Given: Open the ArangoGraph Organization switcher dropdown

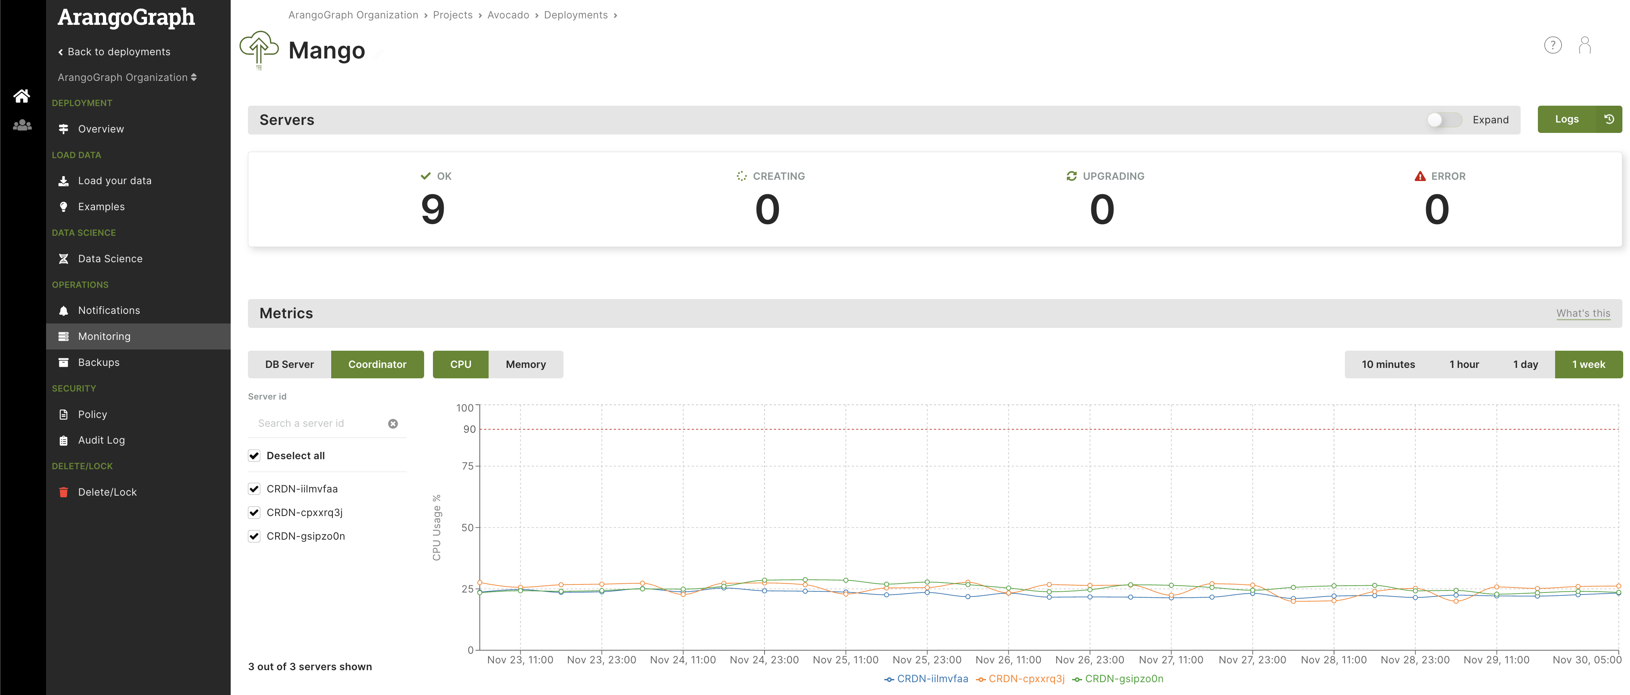Looking at the screenshot, I should click(x=127, y=77).
